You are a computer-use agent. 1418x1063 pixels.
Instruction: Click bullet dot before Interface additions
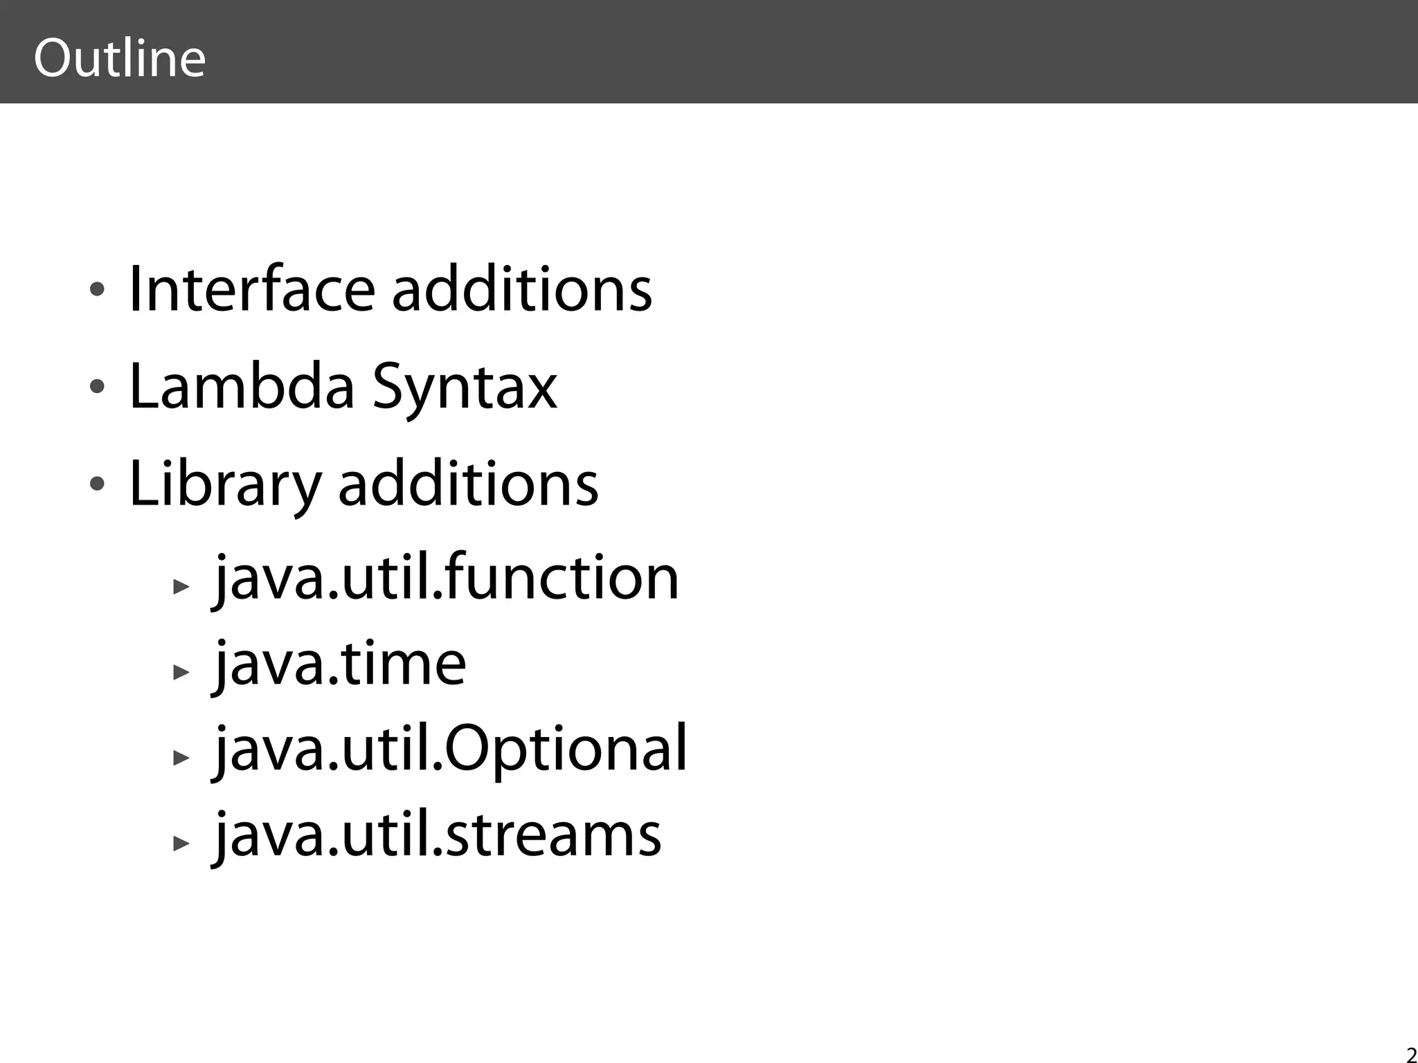(x=97, y=289)
